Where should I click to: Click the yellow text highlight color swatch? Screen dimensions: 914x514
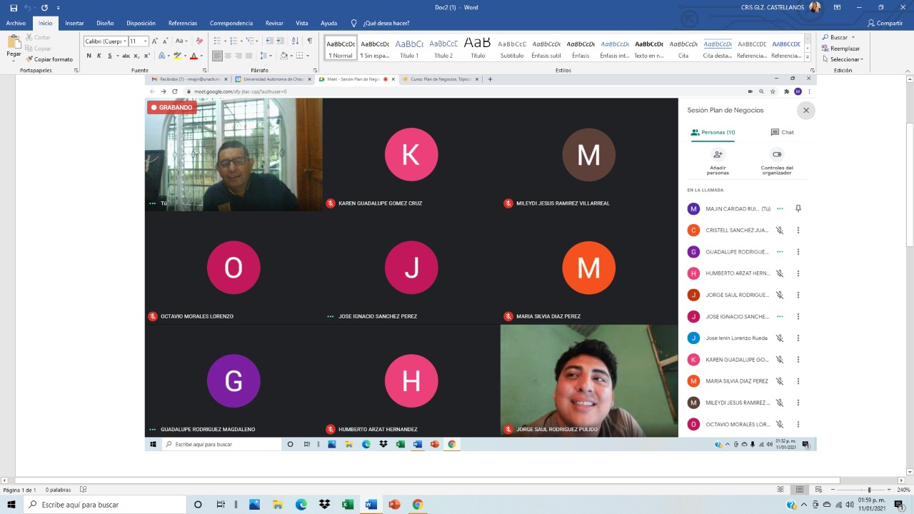click(x=177, y=56)
